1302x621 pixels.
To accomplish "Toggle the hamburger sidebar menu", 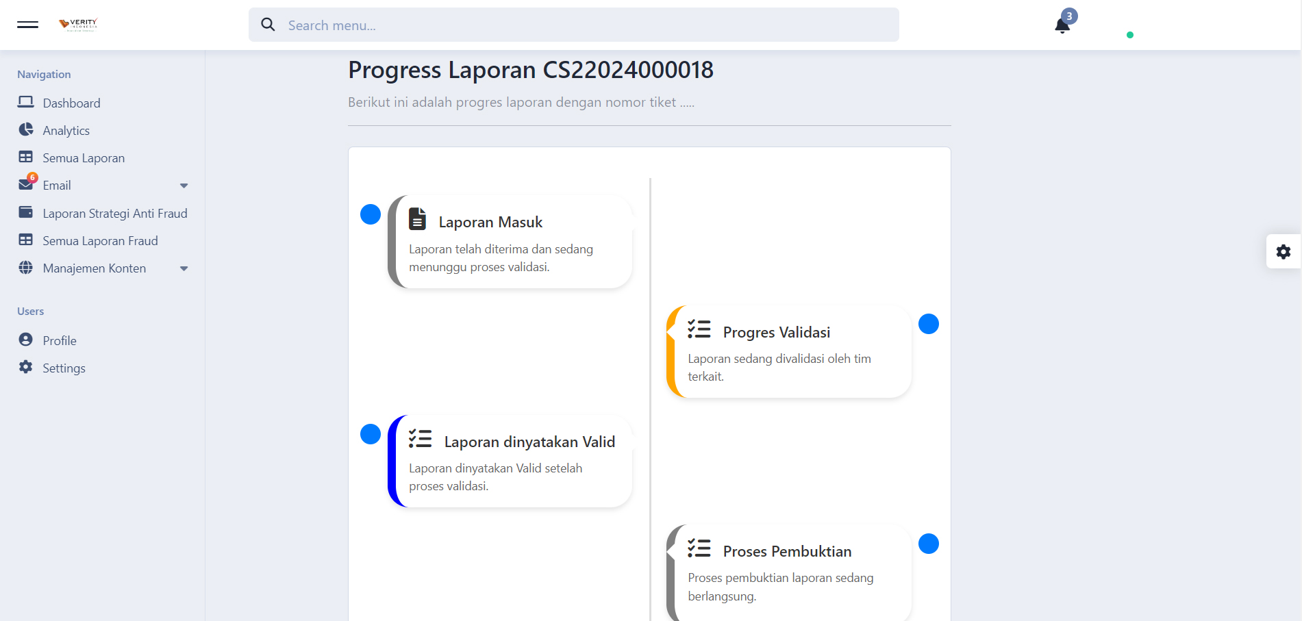I will click(x=27, y=25).
